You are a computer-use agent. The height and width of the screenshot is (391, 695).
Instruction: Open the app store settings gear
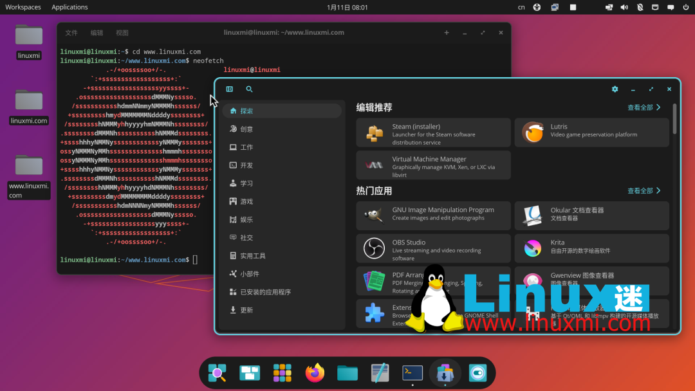click(x=615, y=89)
